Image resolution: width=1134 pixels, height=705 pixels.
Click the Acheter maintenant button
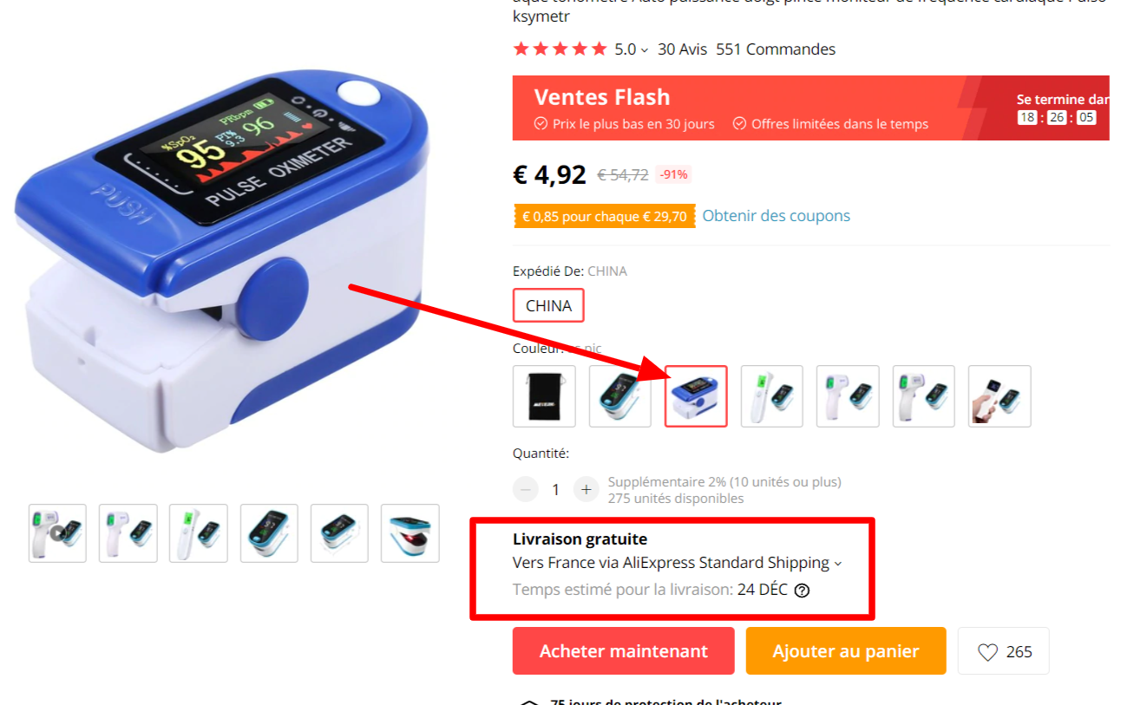(624, 651)
